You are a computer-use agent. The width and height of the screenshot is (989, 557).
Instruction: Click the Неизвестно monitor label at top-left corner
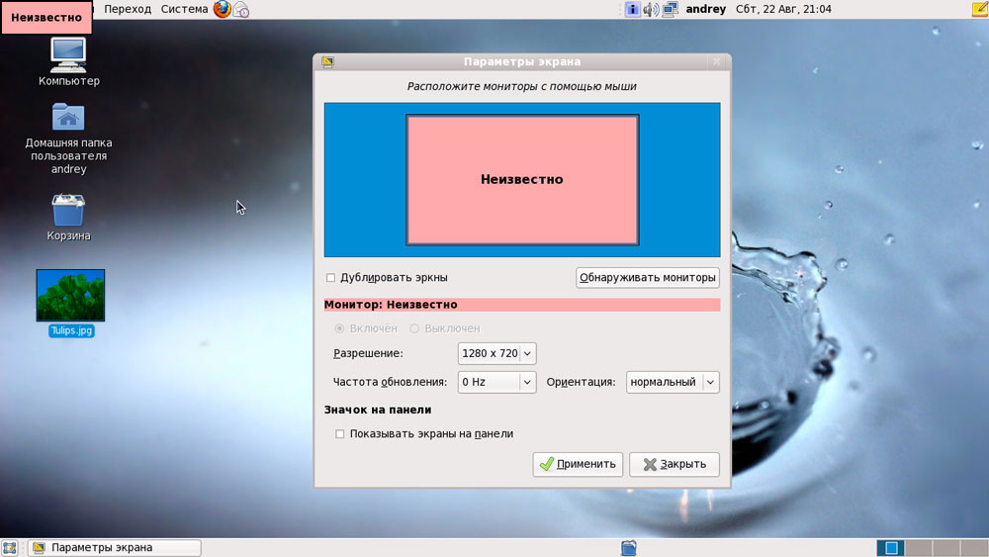(x=46, y=18)
